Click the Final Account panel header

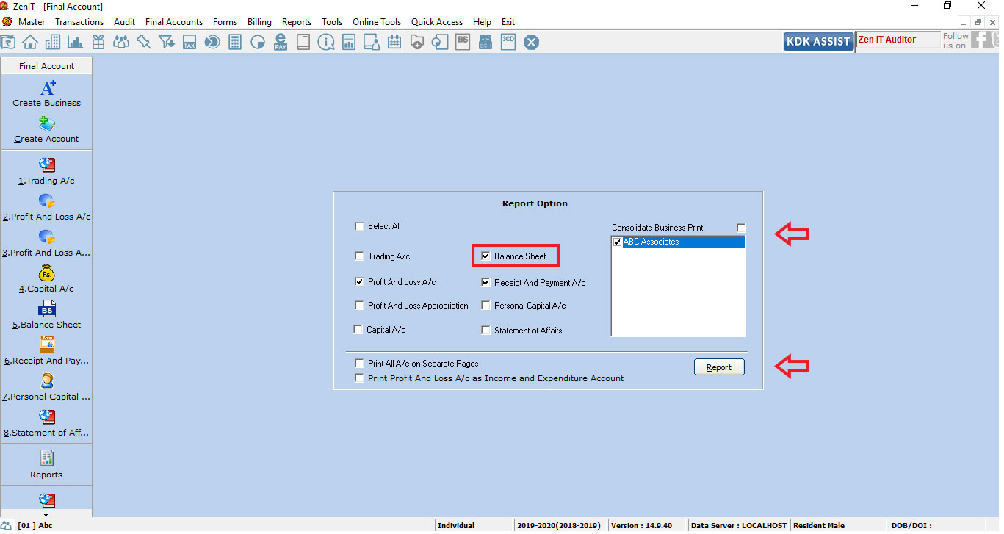[46, 65]
